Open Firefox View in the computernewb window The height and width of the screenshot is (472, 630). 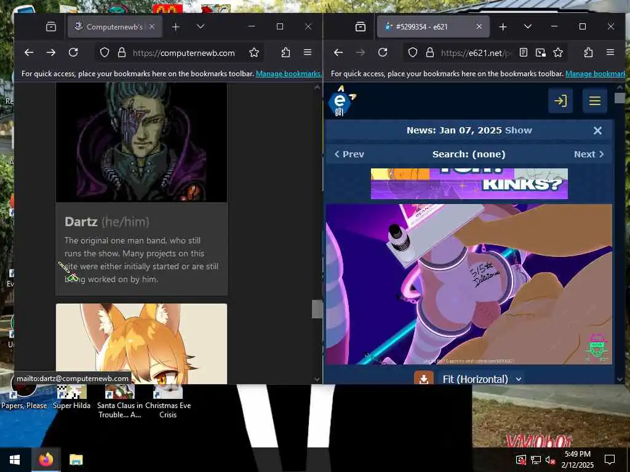tap(51, 27)
